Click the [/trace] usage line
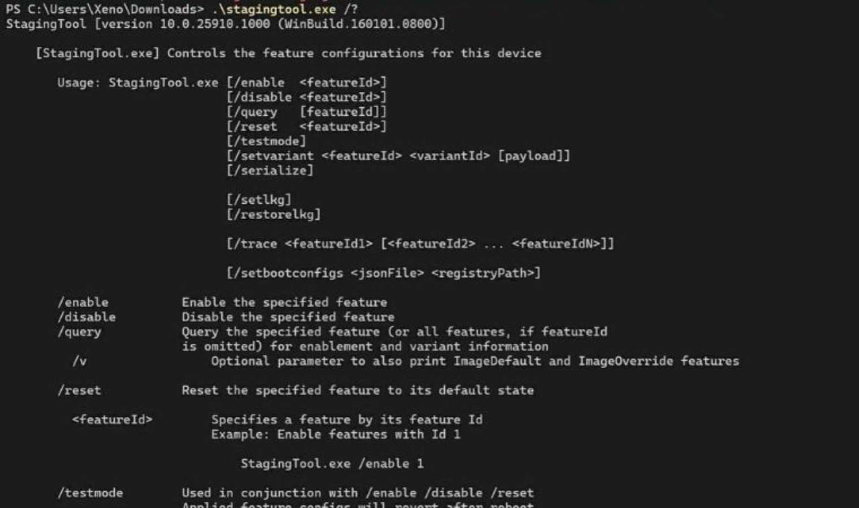The height and width of the screenshot is (508, 859). click(420, 244)
